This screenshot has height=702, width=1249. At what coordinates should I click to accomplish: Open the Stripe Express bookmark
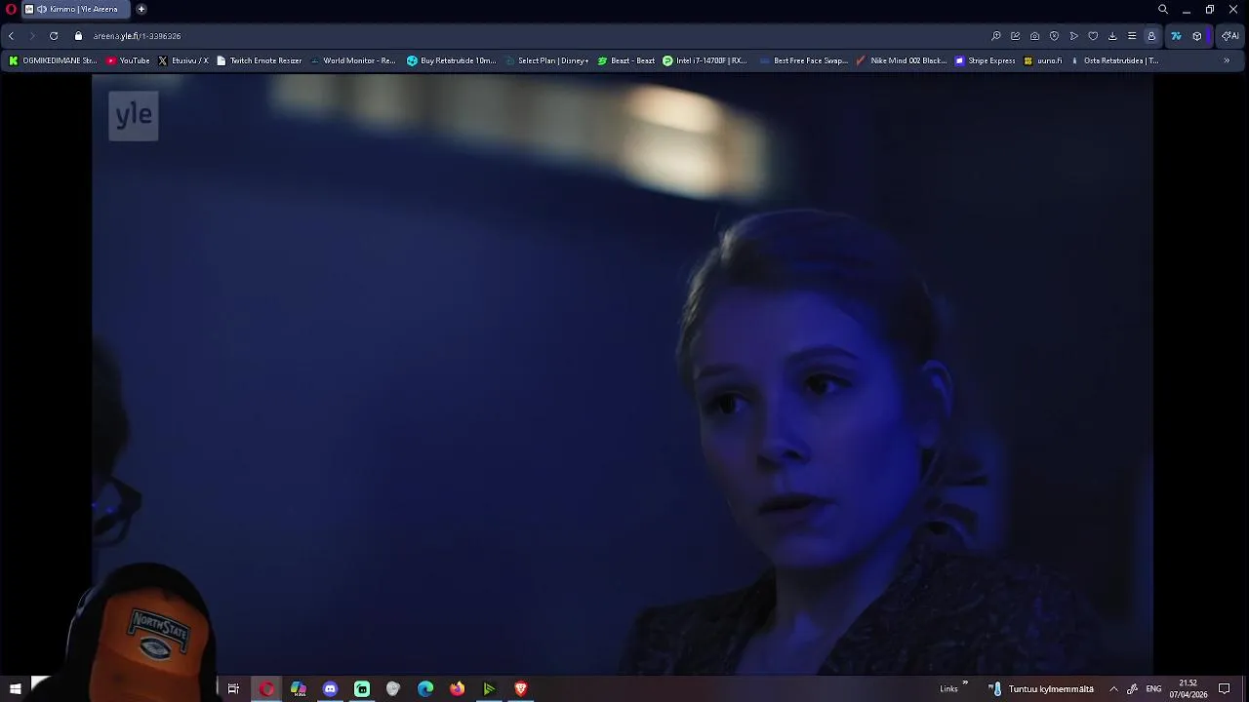pyautogui.click(x=986, y=60)
